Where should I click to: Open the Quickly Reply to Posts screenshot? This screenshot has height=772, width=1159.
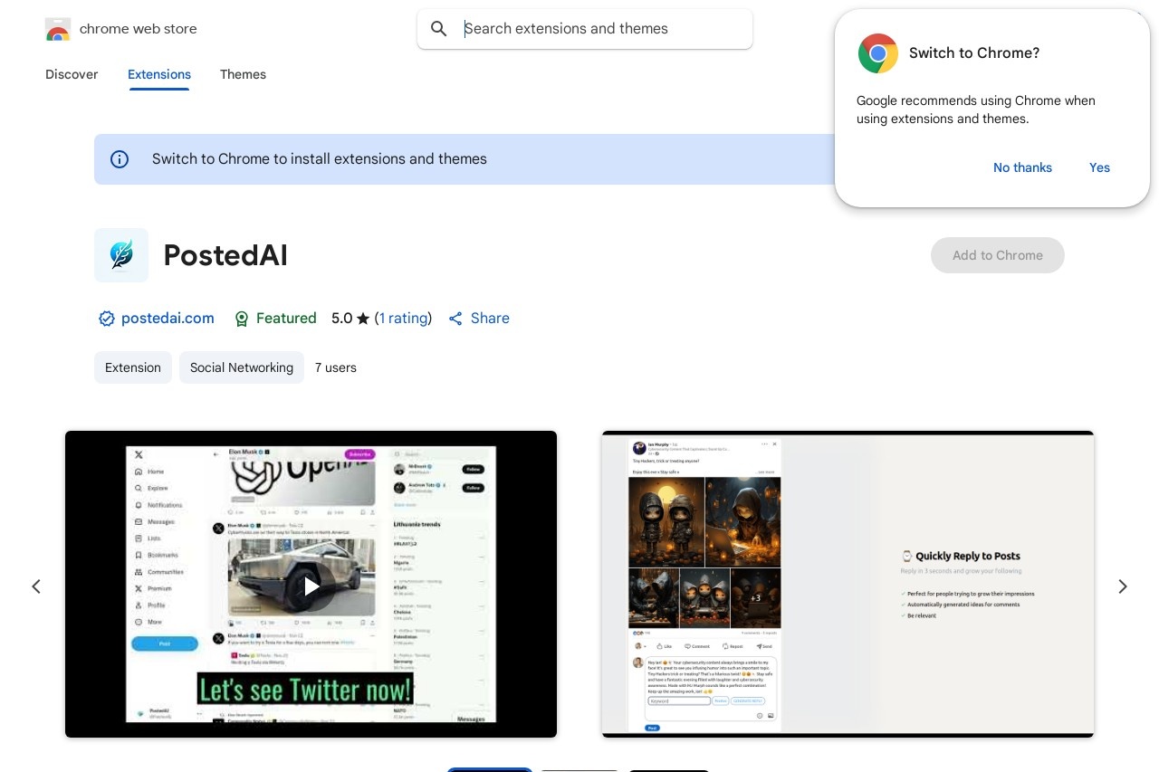[848, 585]
